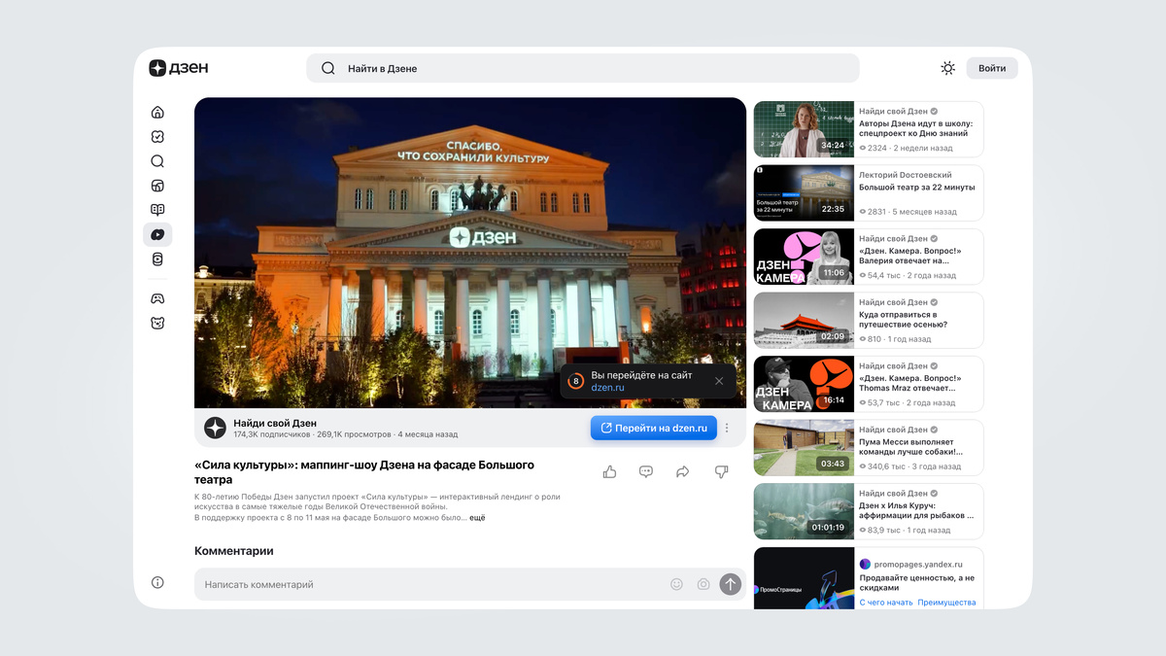Toggle the light/dark theme sun icon

(947, 68)
